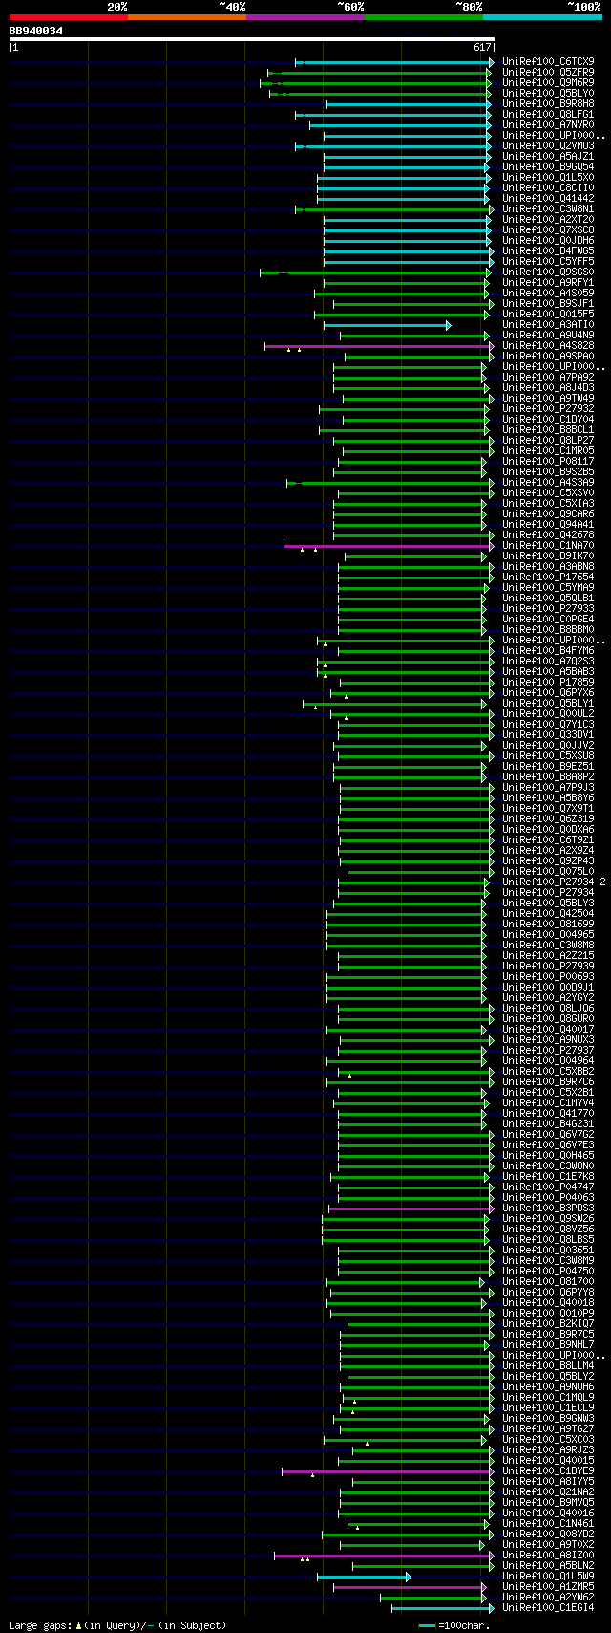Select the UniRef100_P08117 label

point(548,462)
